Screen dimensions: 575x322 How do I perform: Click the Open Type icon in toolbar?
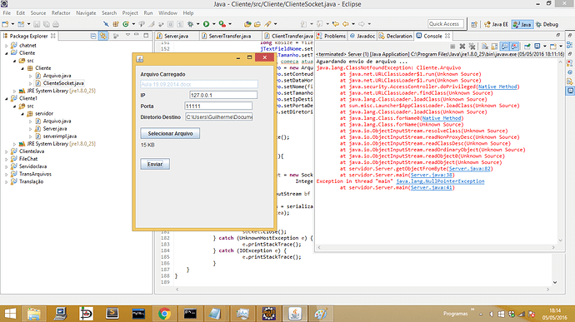(x=247, y=24)
